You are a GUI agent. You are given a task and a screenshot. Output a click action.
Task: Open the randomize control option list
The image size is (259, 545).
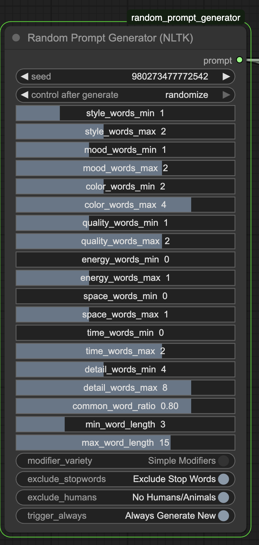tap(187, 95)
